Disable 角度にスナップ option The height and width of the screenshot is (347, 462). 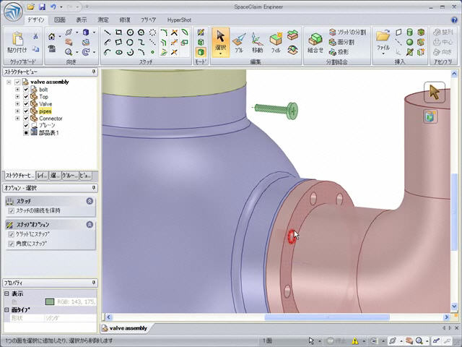[11, 244]
